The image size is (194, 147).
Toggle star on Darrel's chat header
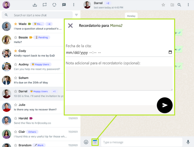[x=163, y=5]
